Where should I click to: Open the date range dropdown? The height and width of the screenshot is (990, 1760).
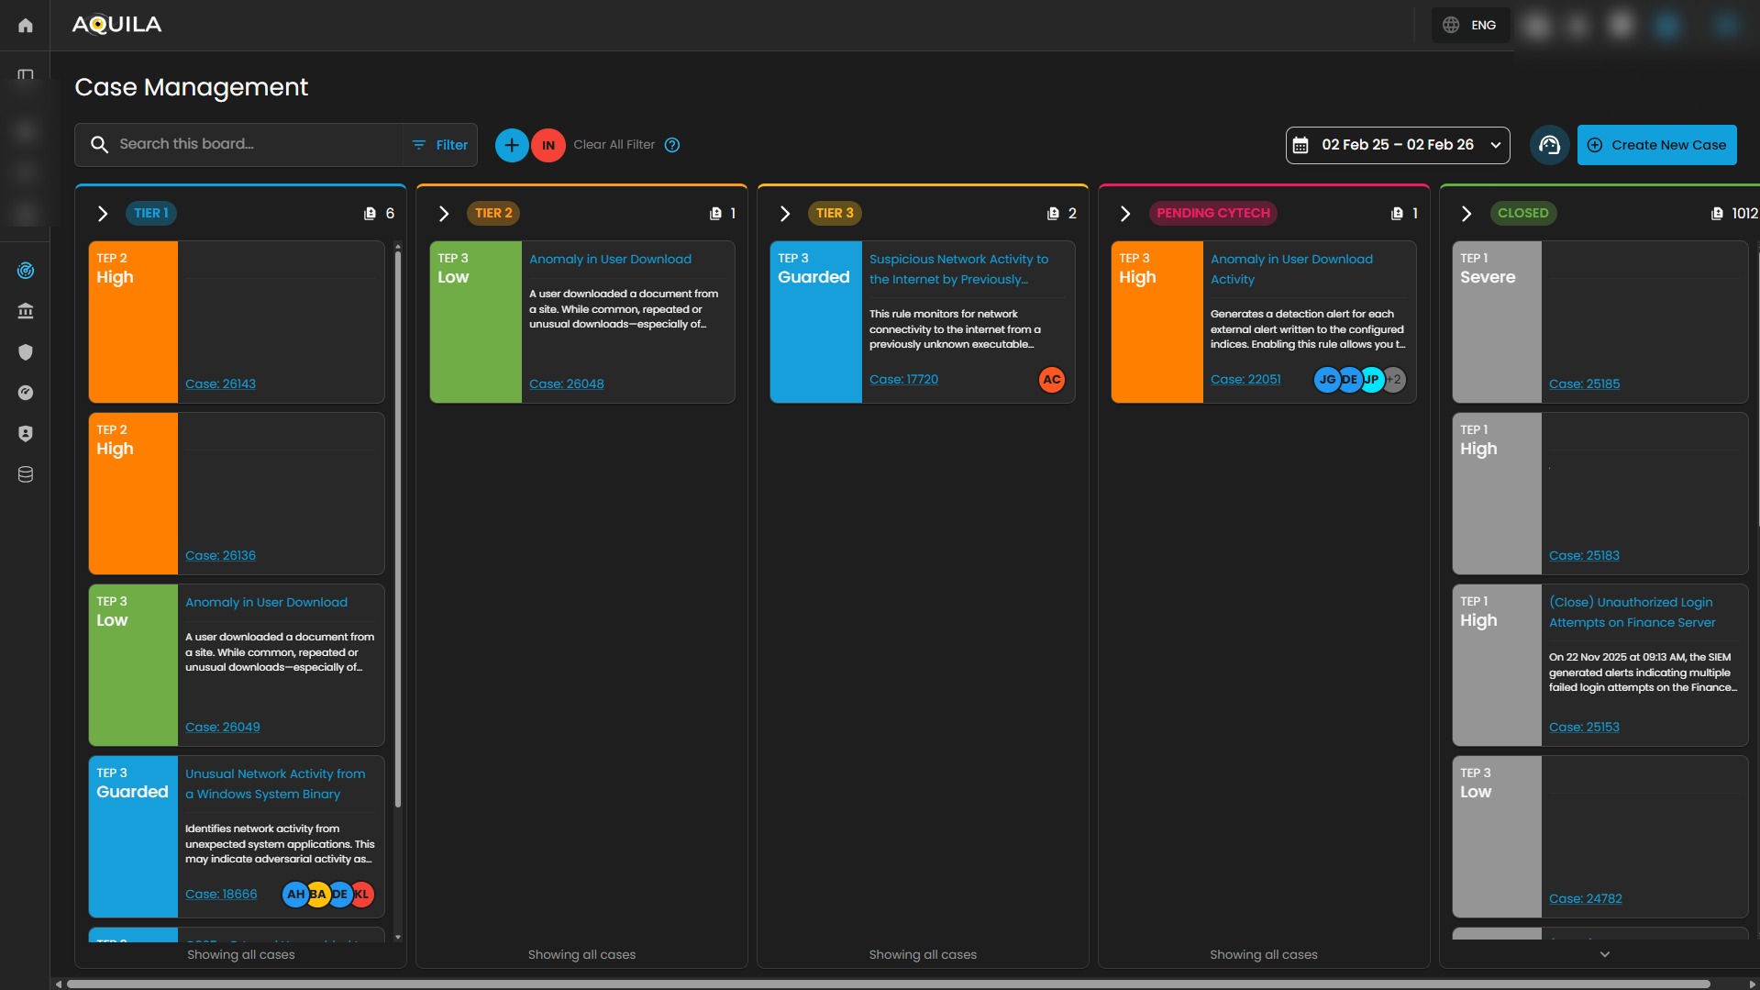1397,145
